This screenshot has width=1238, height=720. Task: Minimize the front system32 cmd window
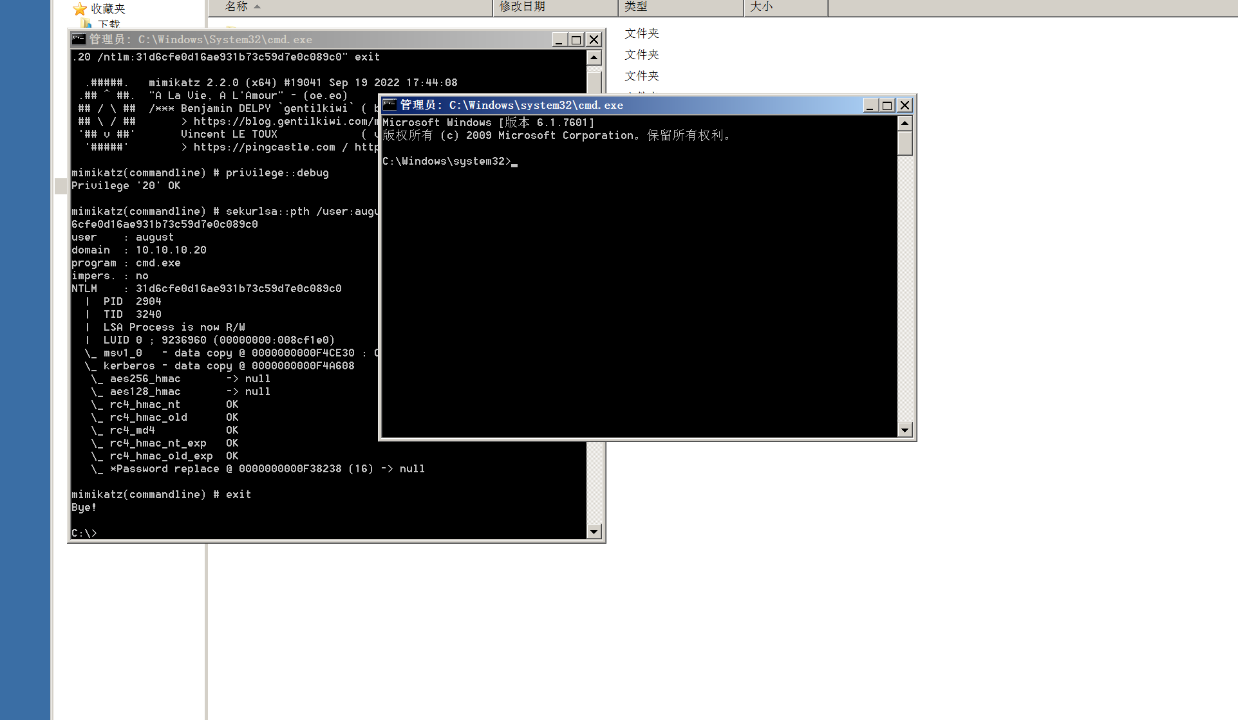870,105
